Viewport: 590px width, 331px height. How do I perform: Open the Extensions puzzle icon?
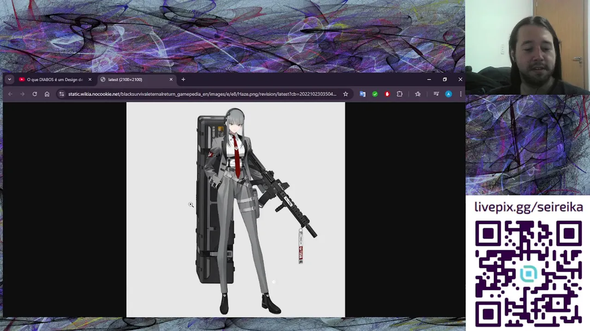point(400,94)
